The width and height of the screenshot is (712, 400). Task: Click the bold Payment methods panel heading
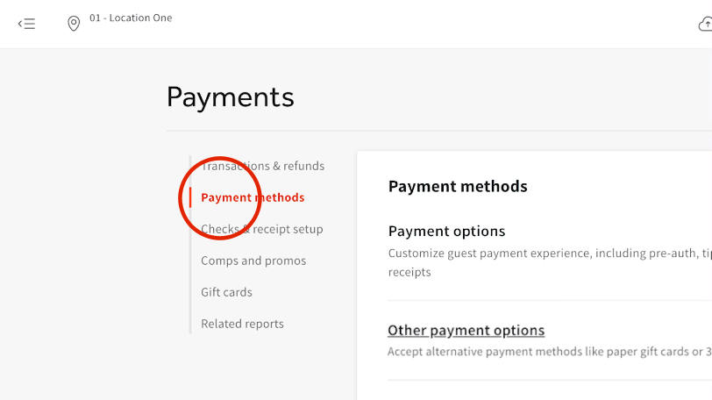458,186
